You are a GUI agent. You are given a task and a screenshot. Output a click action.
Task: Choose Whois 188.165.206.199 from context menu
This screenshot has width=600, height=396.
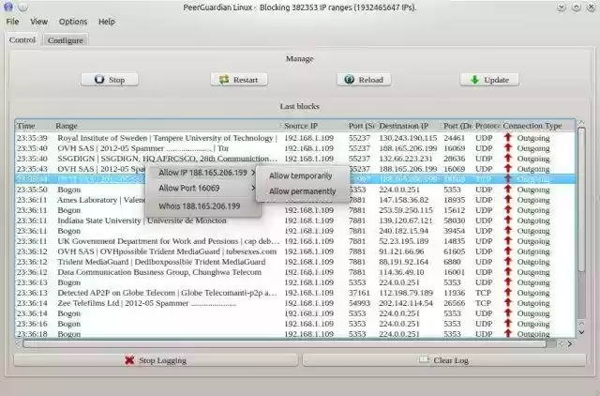(x=199, y=206)
